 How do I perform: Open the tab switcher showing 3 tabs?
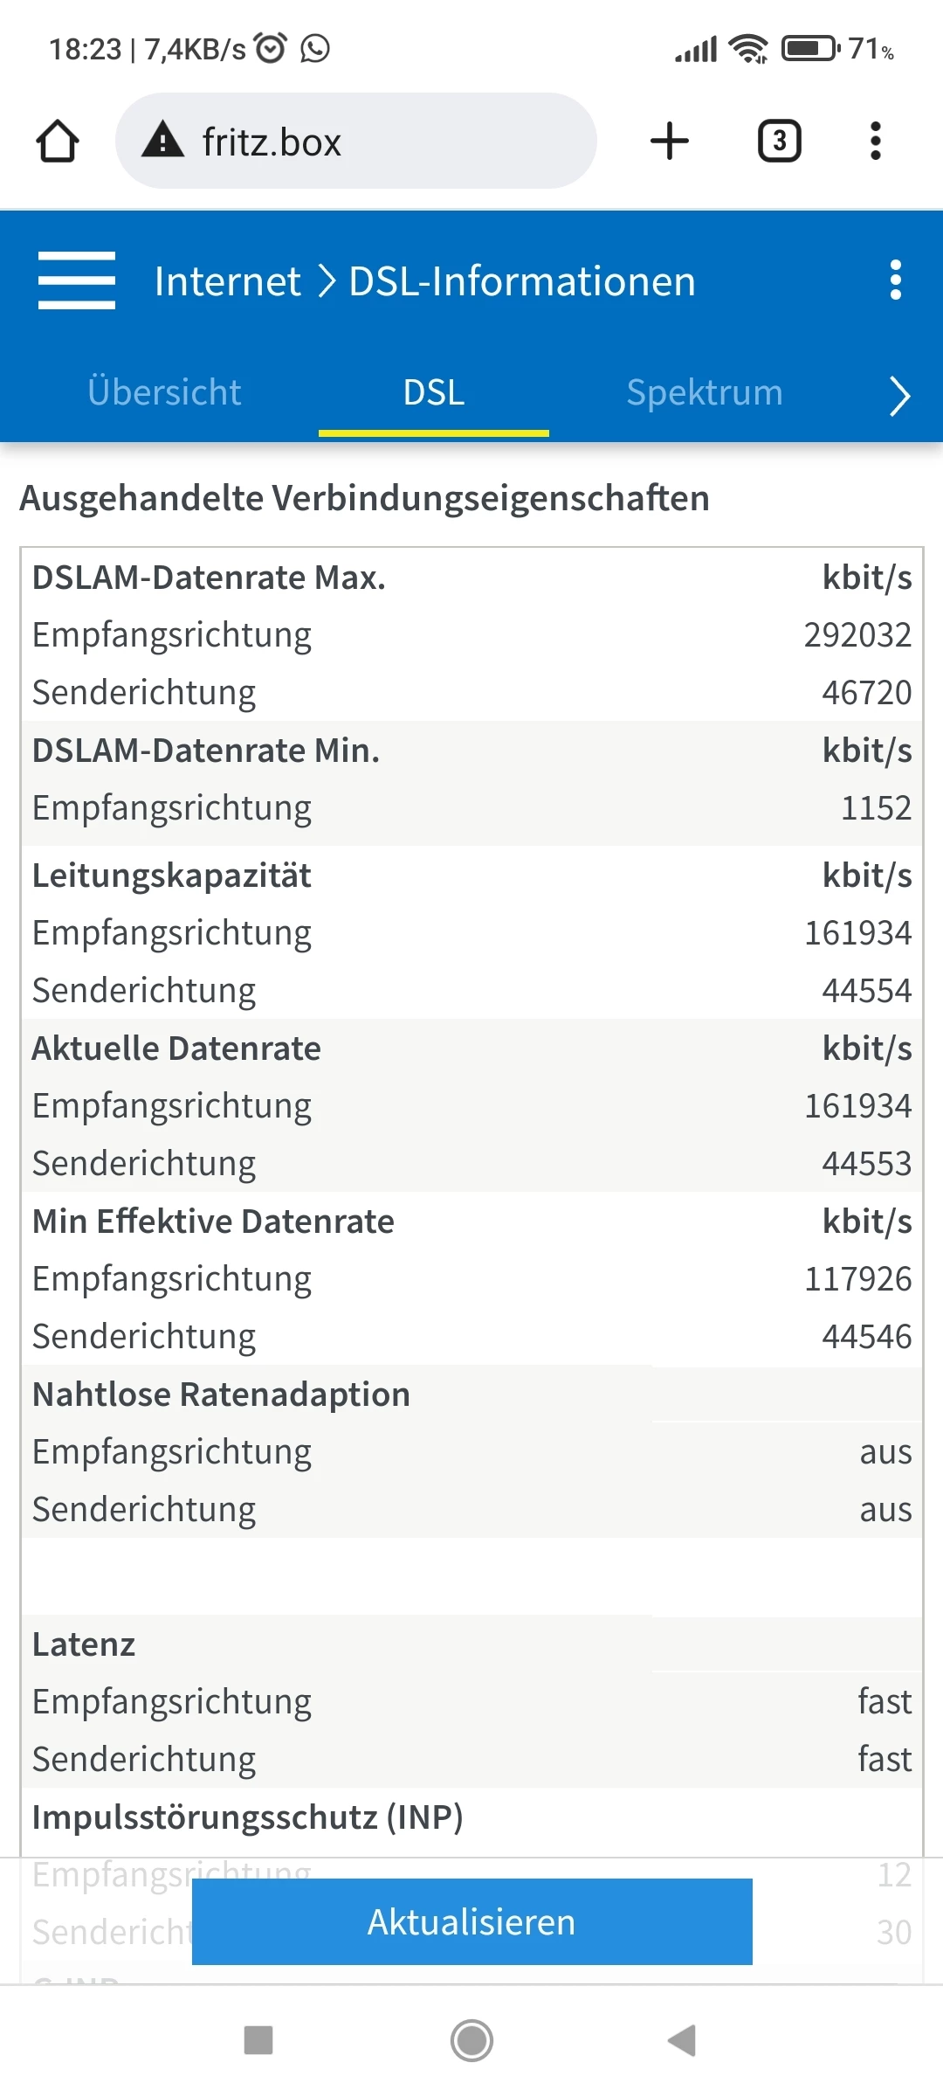[779, 142]
